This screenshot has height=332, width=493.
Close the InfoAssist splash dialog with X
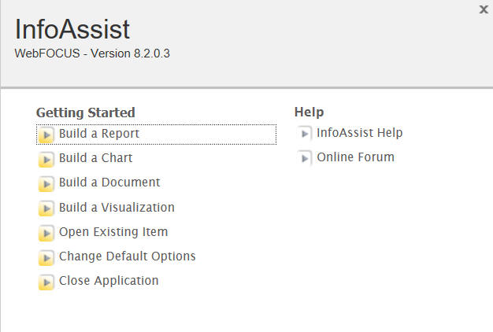point(484,9)
